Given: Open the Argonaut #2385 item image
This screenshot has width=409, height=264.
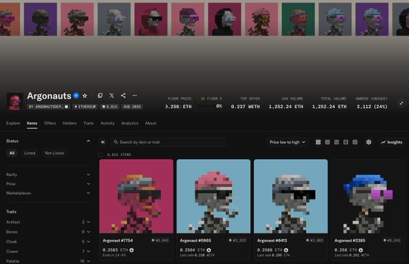Looking at the screenshot, I should 368,196.
